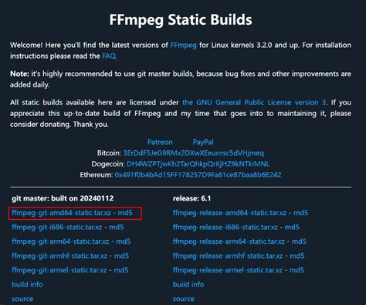Download ffmpeg-release-amd64-static.tar.xz
Viewport: 366px width, 305px height.
coord(229,213)
